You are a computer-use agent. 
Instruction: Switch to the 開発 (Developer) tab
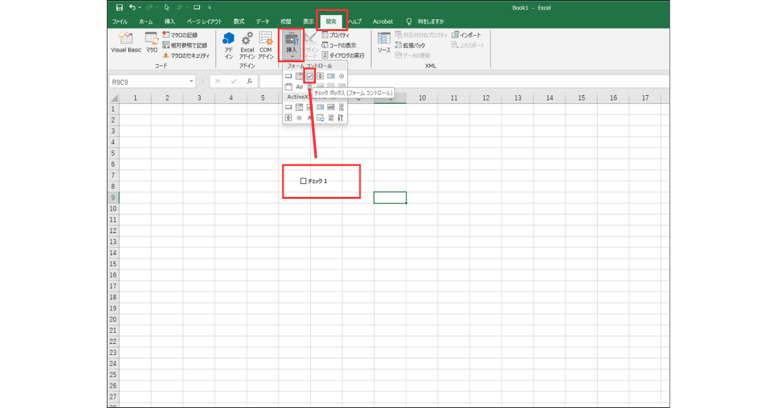[x=331, y=21]
